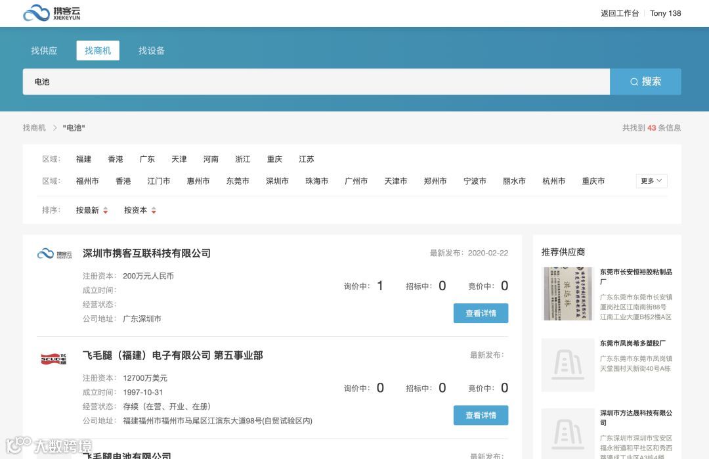709x459 pixels.
Task: Filter by city 深圳市
Action: (277, 181)
